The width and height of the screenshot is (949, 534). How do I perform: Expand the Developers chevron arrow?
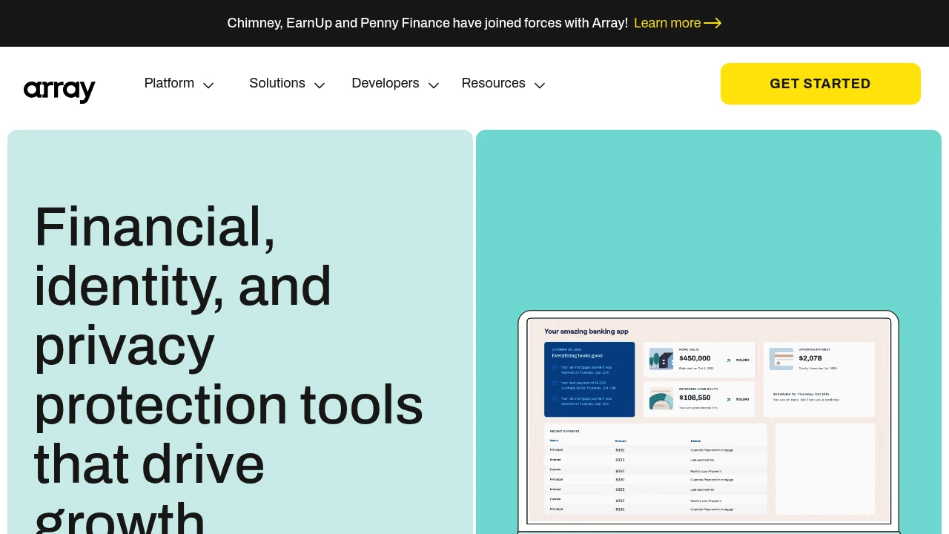coord(434,85)
